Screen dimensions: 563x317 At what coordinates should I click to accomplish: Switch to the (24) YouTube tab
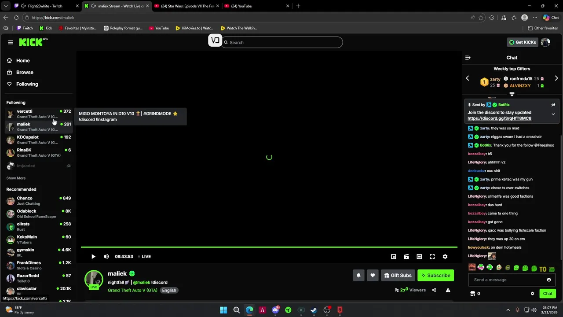point(257,6)
